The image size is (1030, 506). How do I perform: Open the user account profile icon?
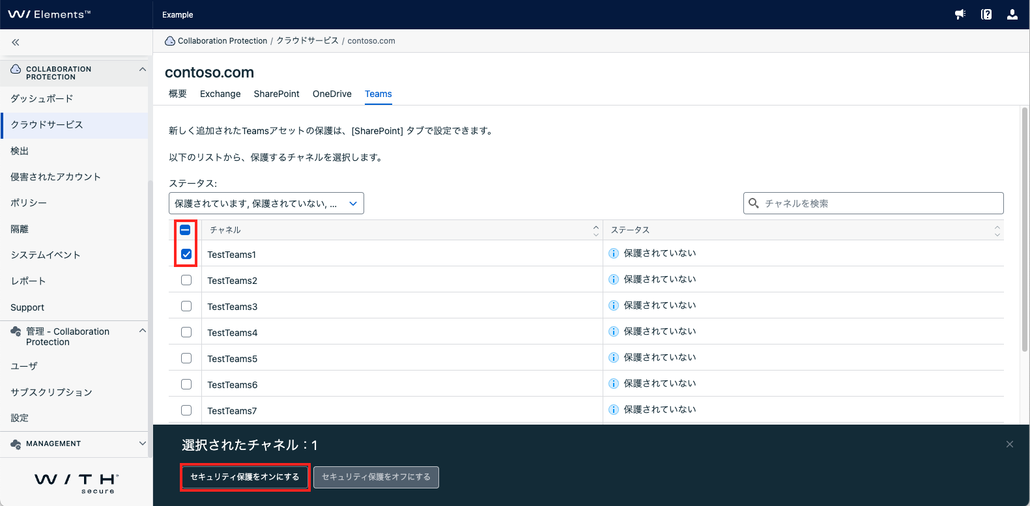(x=1012, y=14)
